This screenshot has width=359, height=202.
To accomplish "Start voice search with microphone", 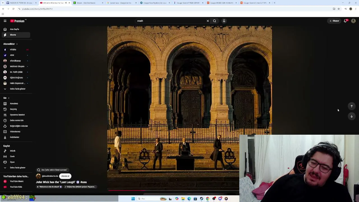I will coord(224,21).
